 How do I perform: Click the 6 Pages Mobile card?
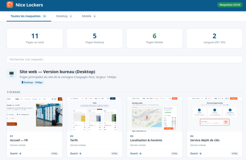pos(155,38)
